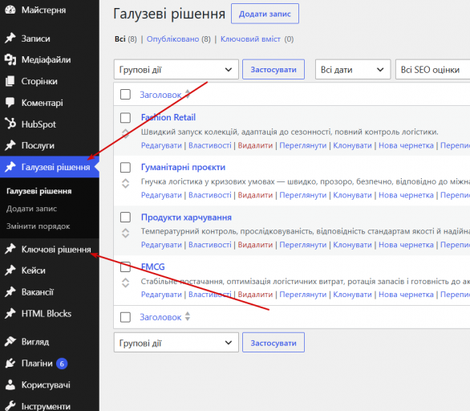Click the HubSpot sprocket icon

click(10, 124)
